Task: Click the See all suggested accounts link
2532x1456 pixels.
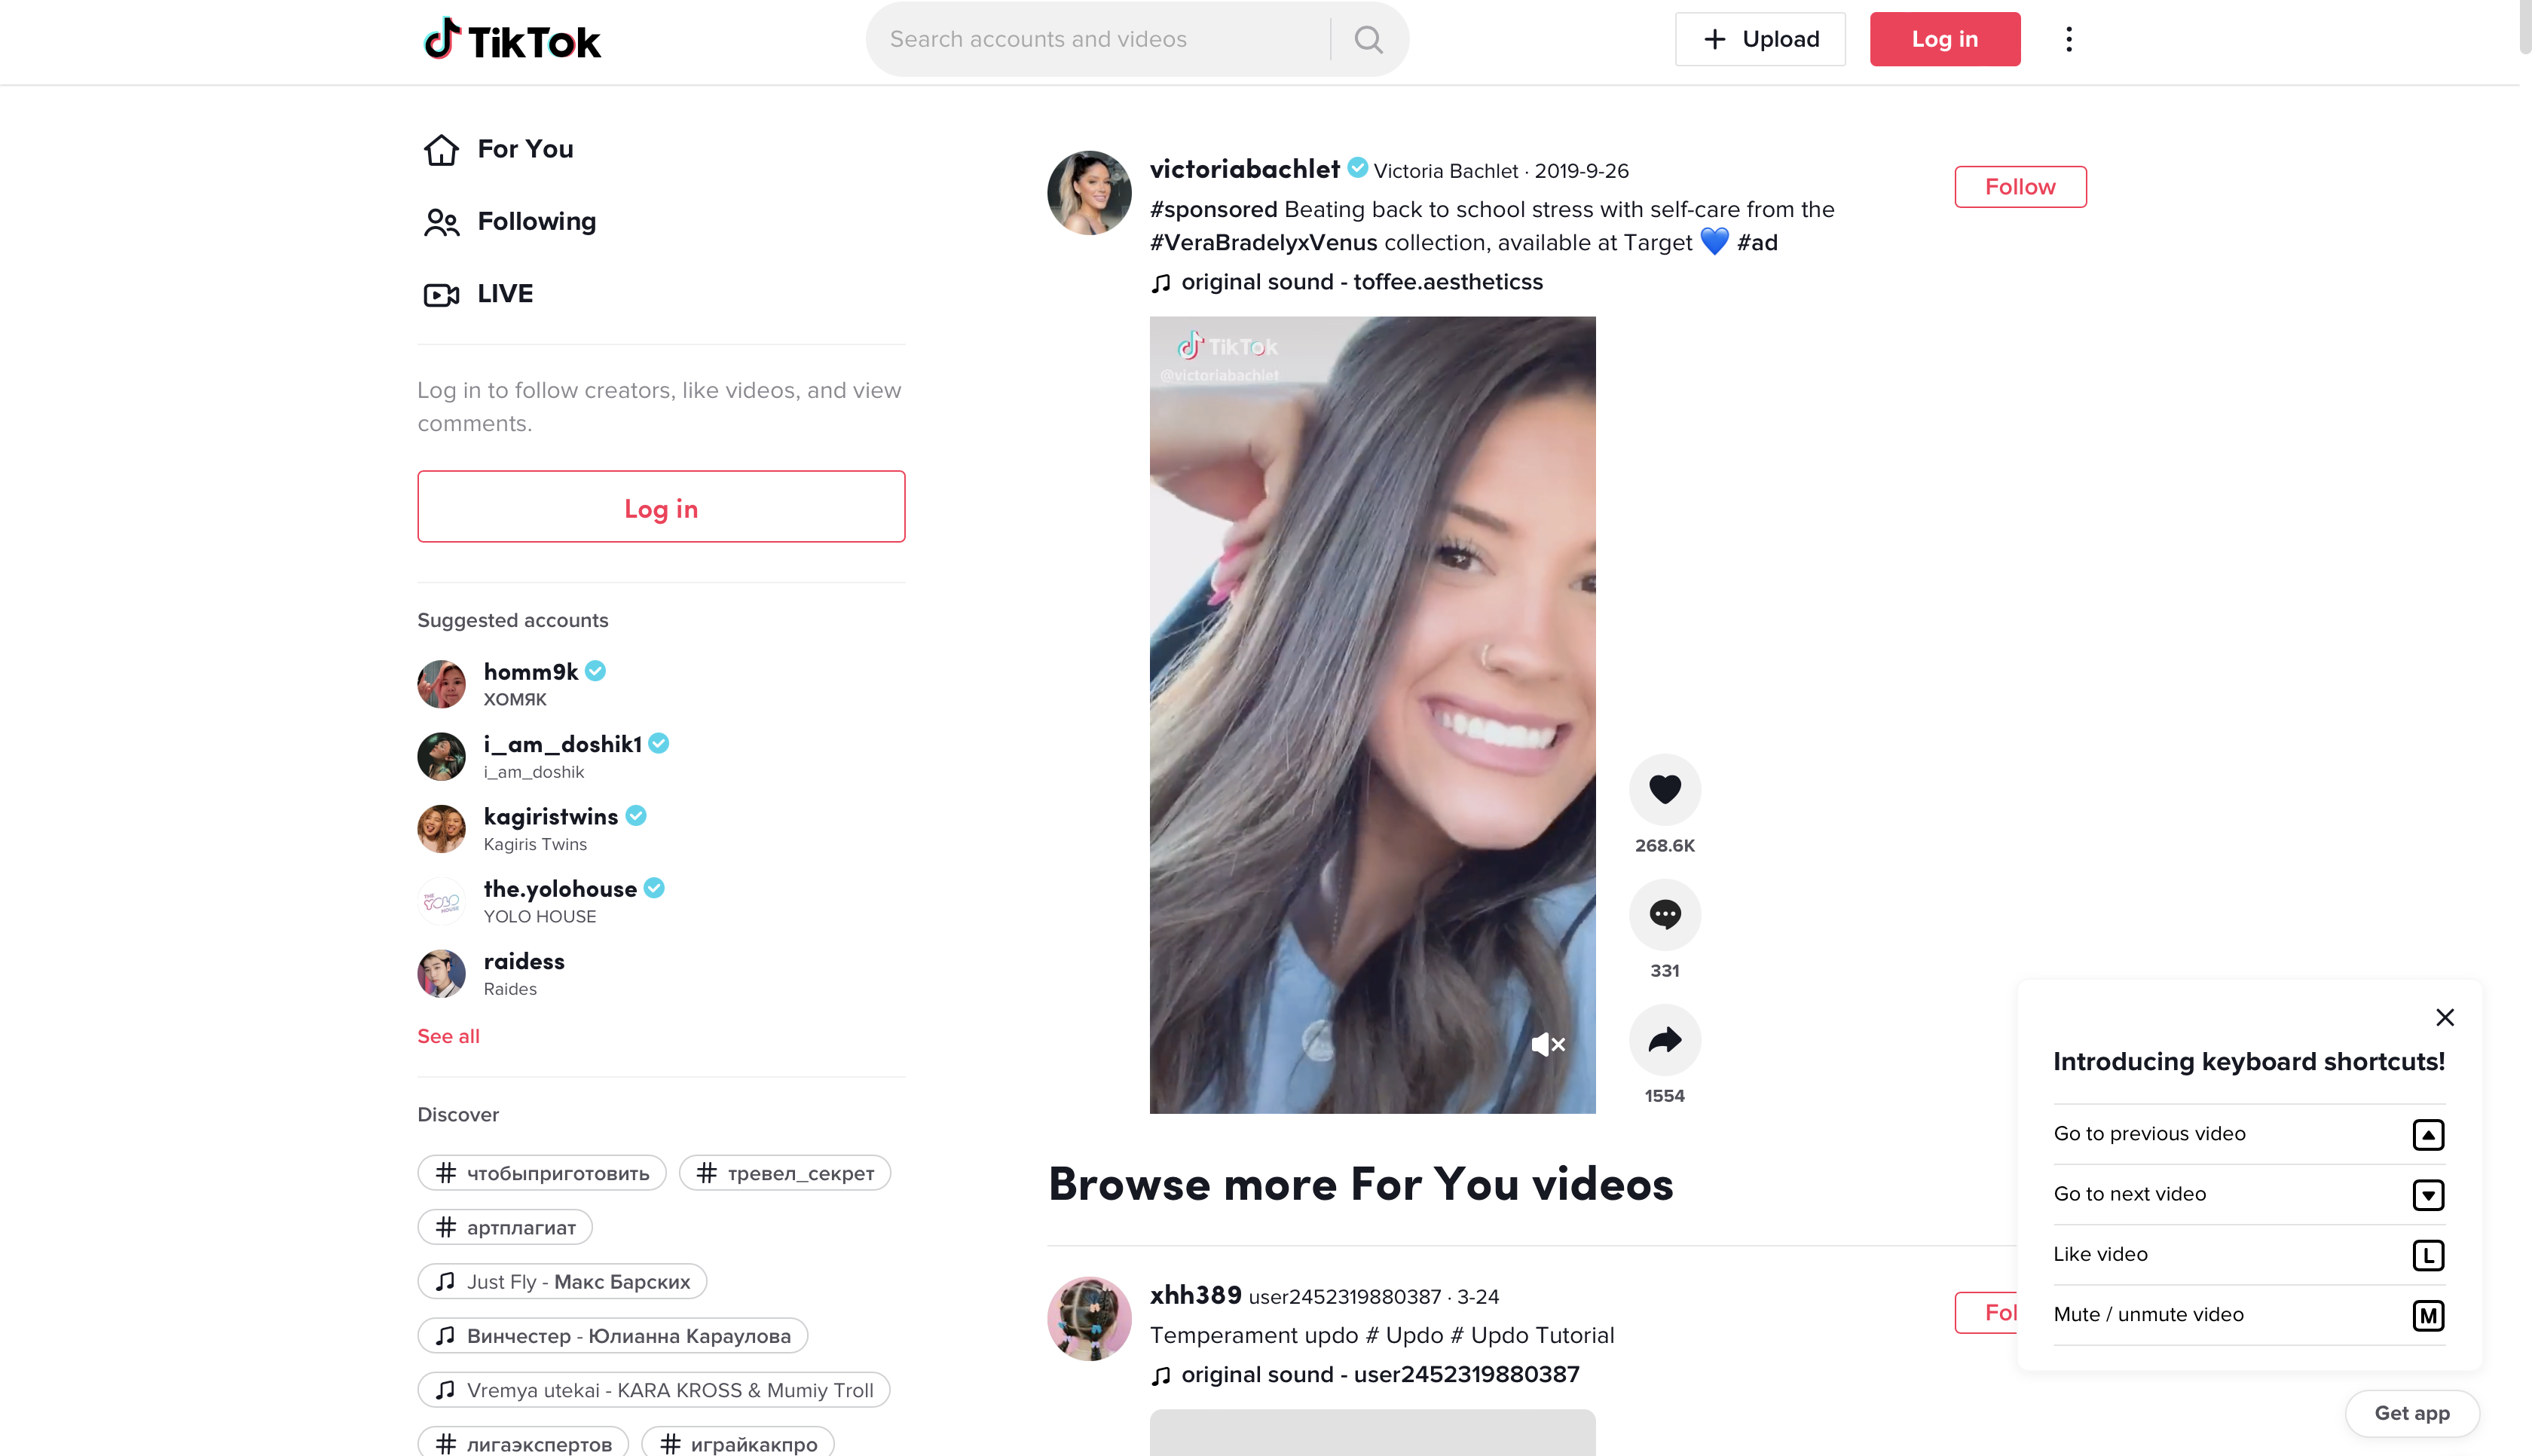Action: (x=448, y=1035)
